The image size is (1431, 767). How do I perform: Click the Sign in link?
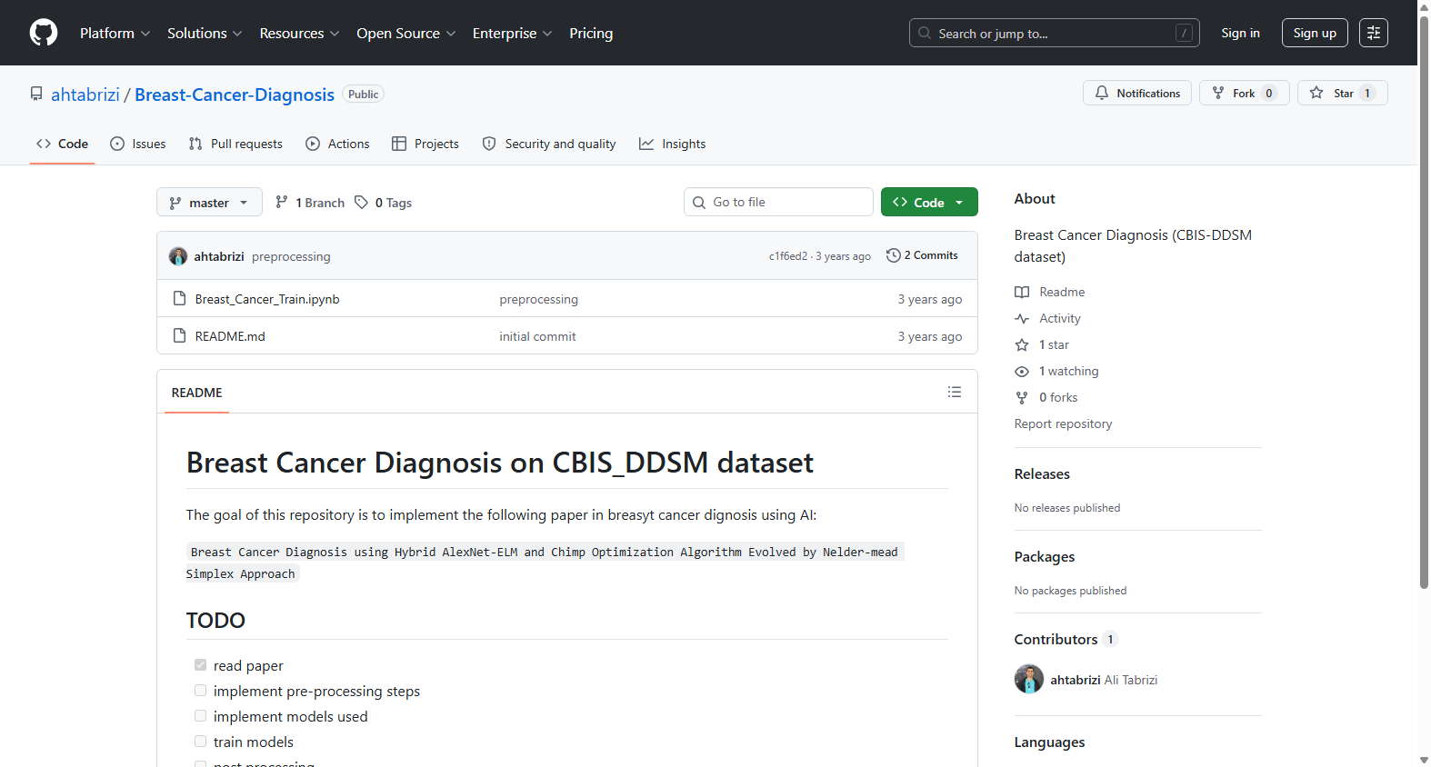1240,33
